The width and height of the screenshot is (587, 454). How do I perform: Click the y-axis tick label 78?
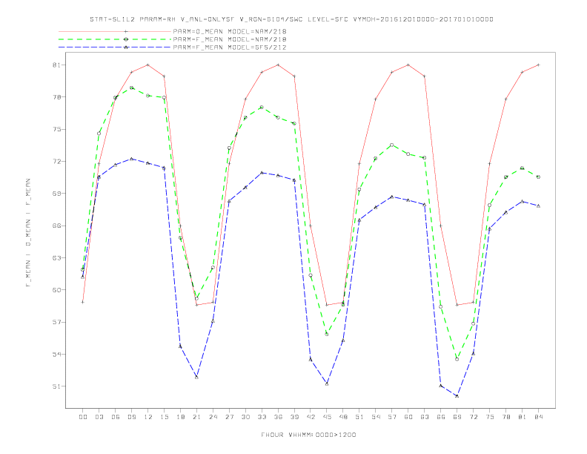(x=56, y=97)
